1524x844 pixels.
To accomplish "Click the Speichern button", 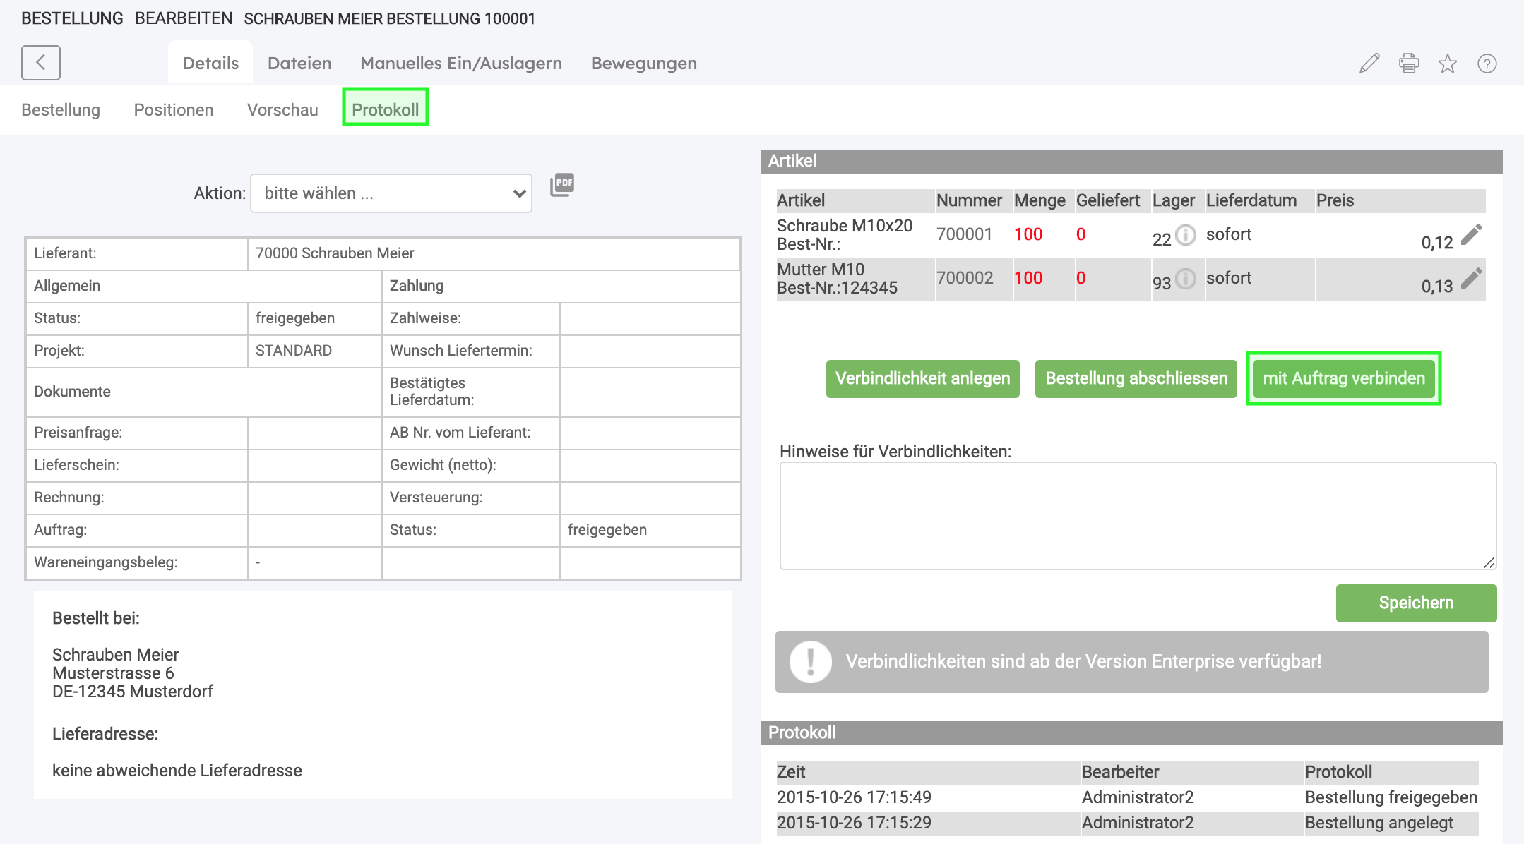I will [1416, 603].
